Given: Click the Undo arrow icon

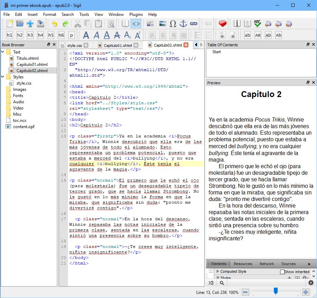Looking at the screenshot, I should pyautogui.click(x=55, y=24).
